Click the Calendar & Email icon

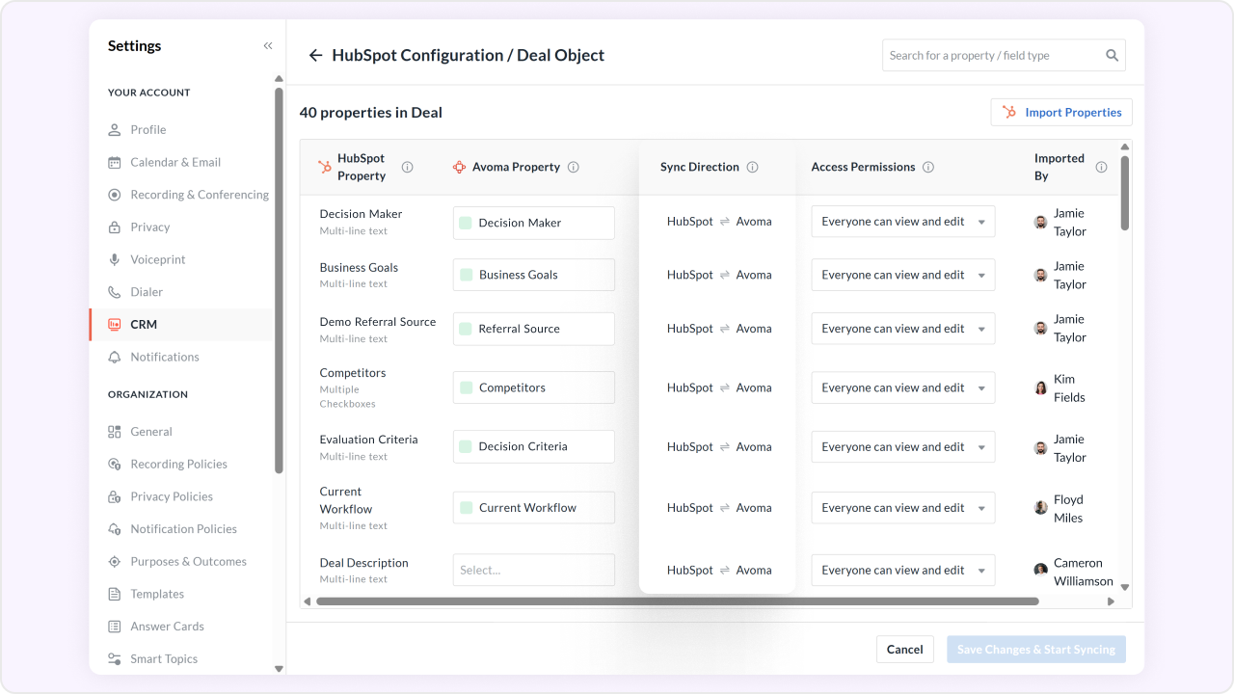[115, 162]
